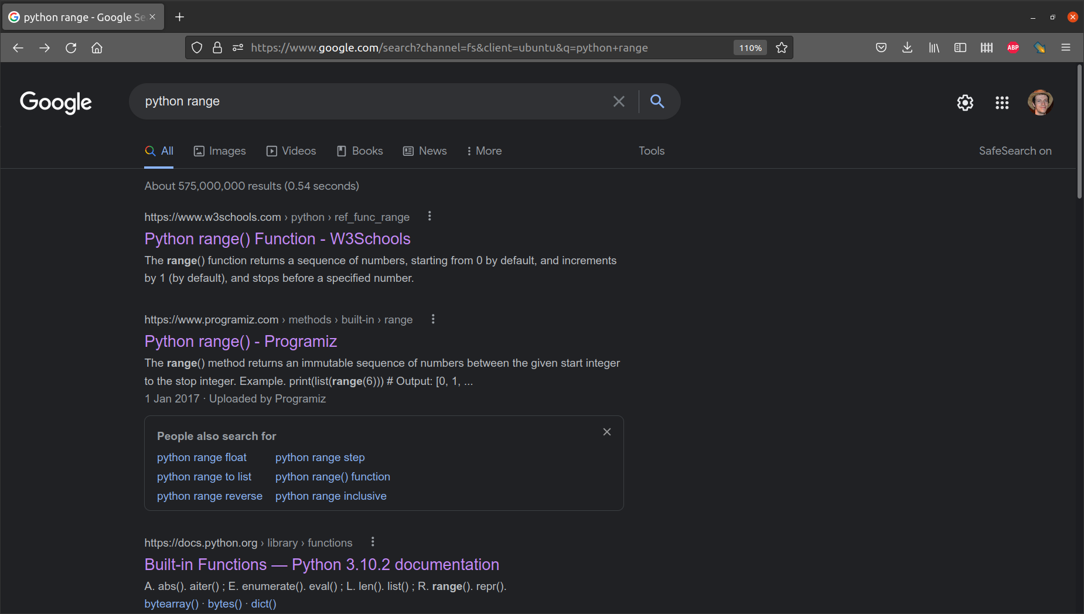Open Built-in Functions Python 3.10.2 documentation
The height and width of the screenshot is (614, 1084).
tap(322, 565)
